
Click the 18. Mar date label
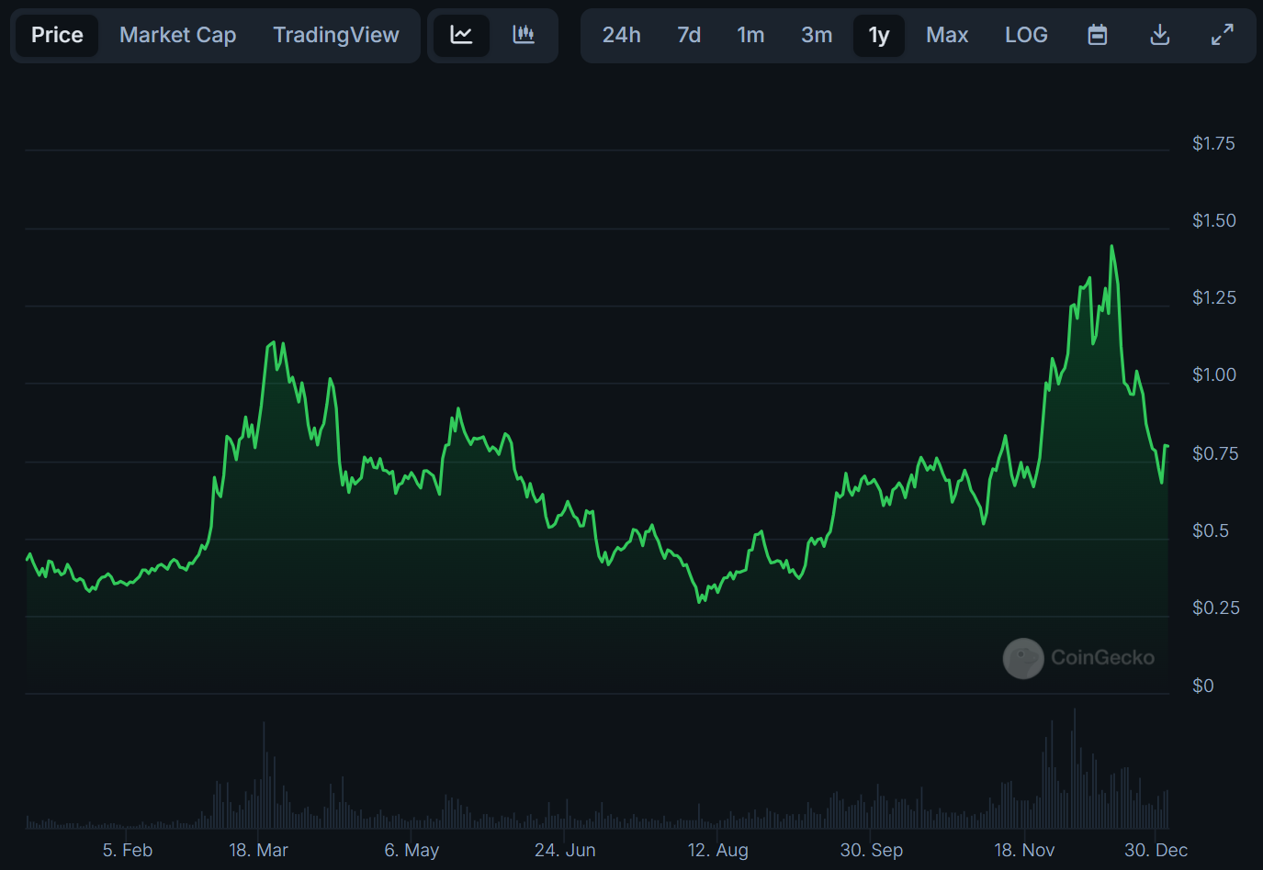pyautogui.click(x=258, y=850)
